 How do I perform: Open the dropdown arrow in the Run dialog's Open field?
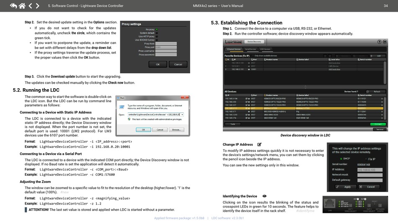[x=182, y=115]
